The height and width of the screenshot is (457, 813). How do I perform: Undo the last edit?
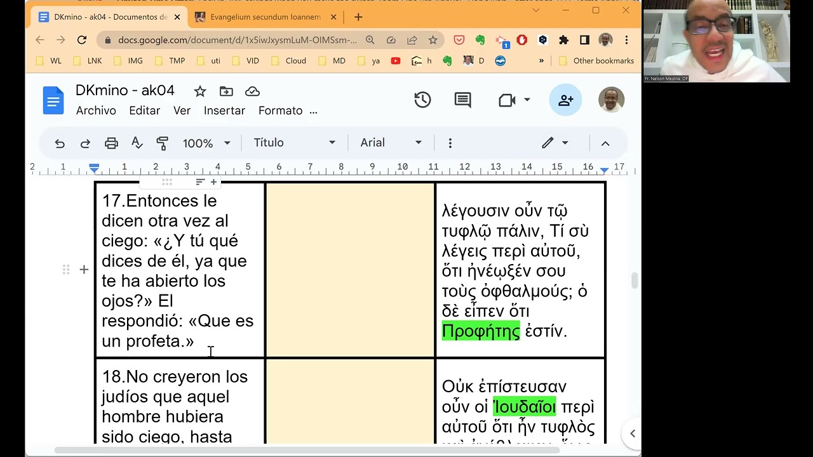coord(60,143)
